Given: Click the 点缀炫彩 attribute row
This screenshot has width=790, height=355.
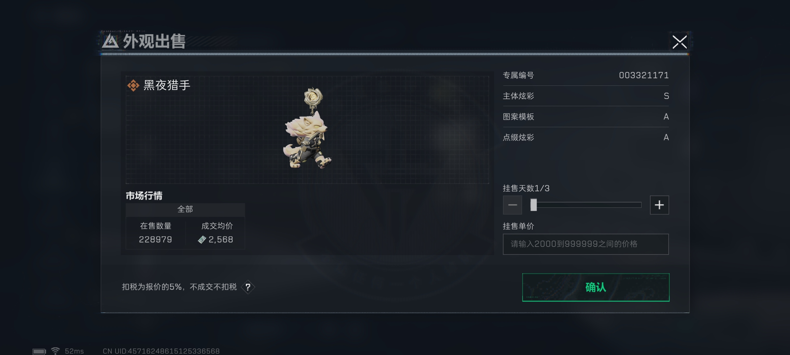Looking at the screenshot, I should point(586,137).
